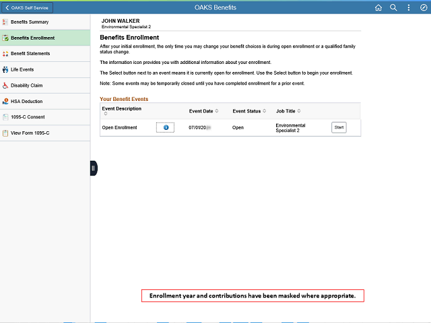Click the Your Benefit Events heading
The image size is (431, 323).
(124, 99)
